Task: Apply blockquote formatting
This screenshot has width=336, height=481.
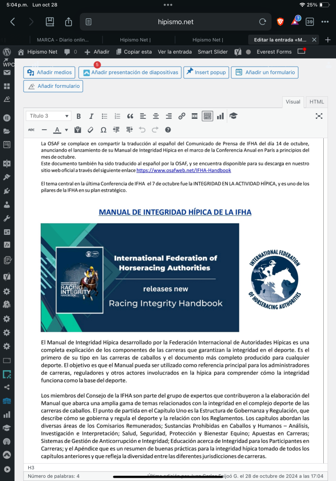Action: 130,116
